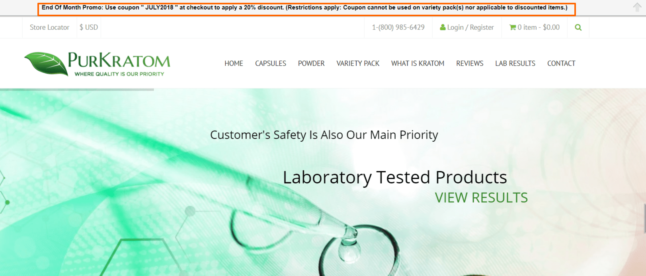Click the up arrow at top right
The width and height of the screenshot is (646, 276).
point(637,7)
